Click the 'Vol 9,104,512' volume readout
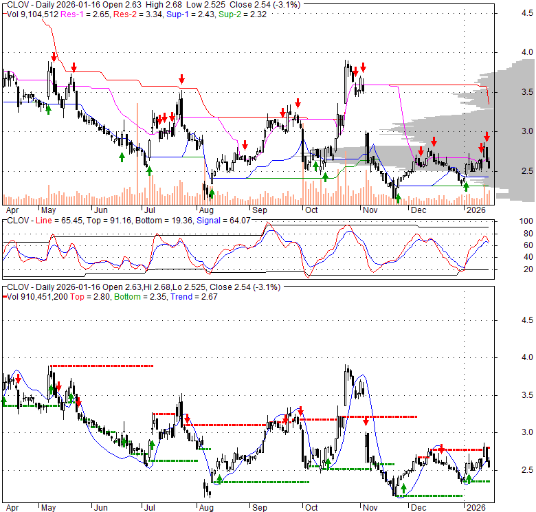The width and height of the screenshot is (536, 512). (x=33, y=14)
